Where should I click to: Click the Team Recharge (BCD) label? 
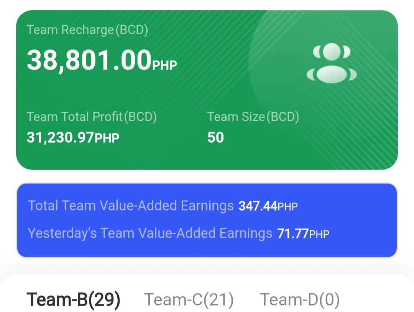click(87, 30)
